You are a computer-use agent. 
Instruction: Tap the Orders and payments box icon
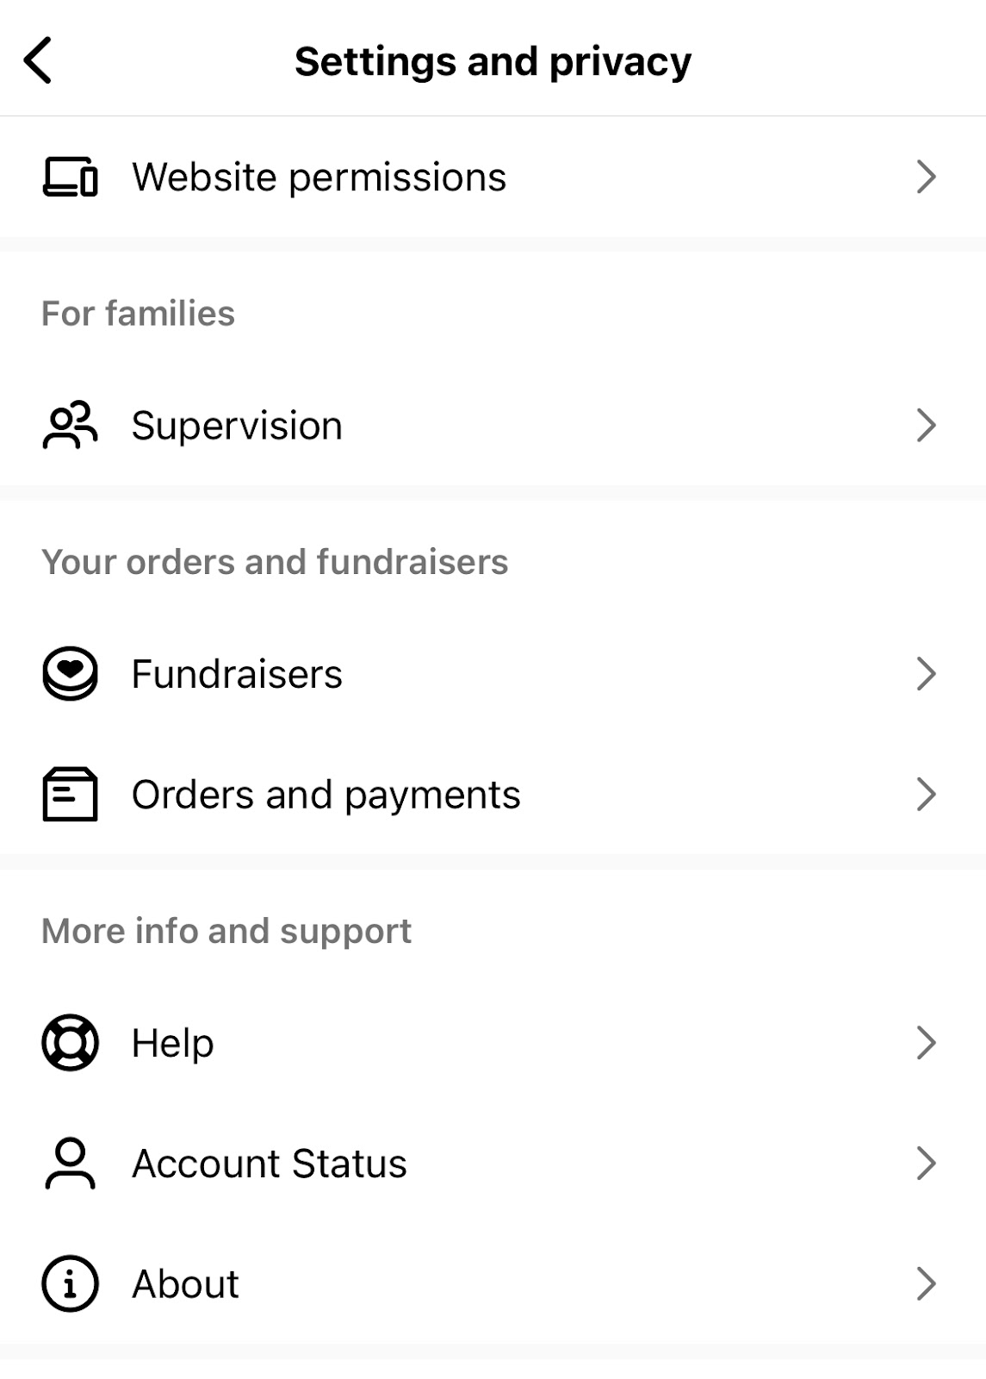coord(70,794)
